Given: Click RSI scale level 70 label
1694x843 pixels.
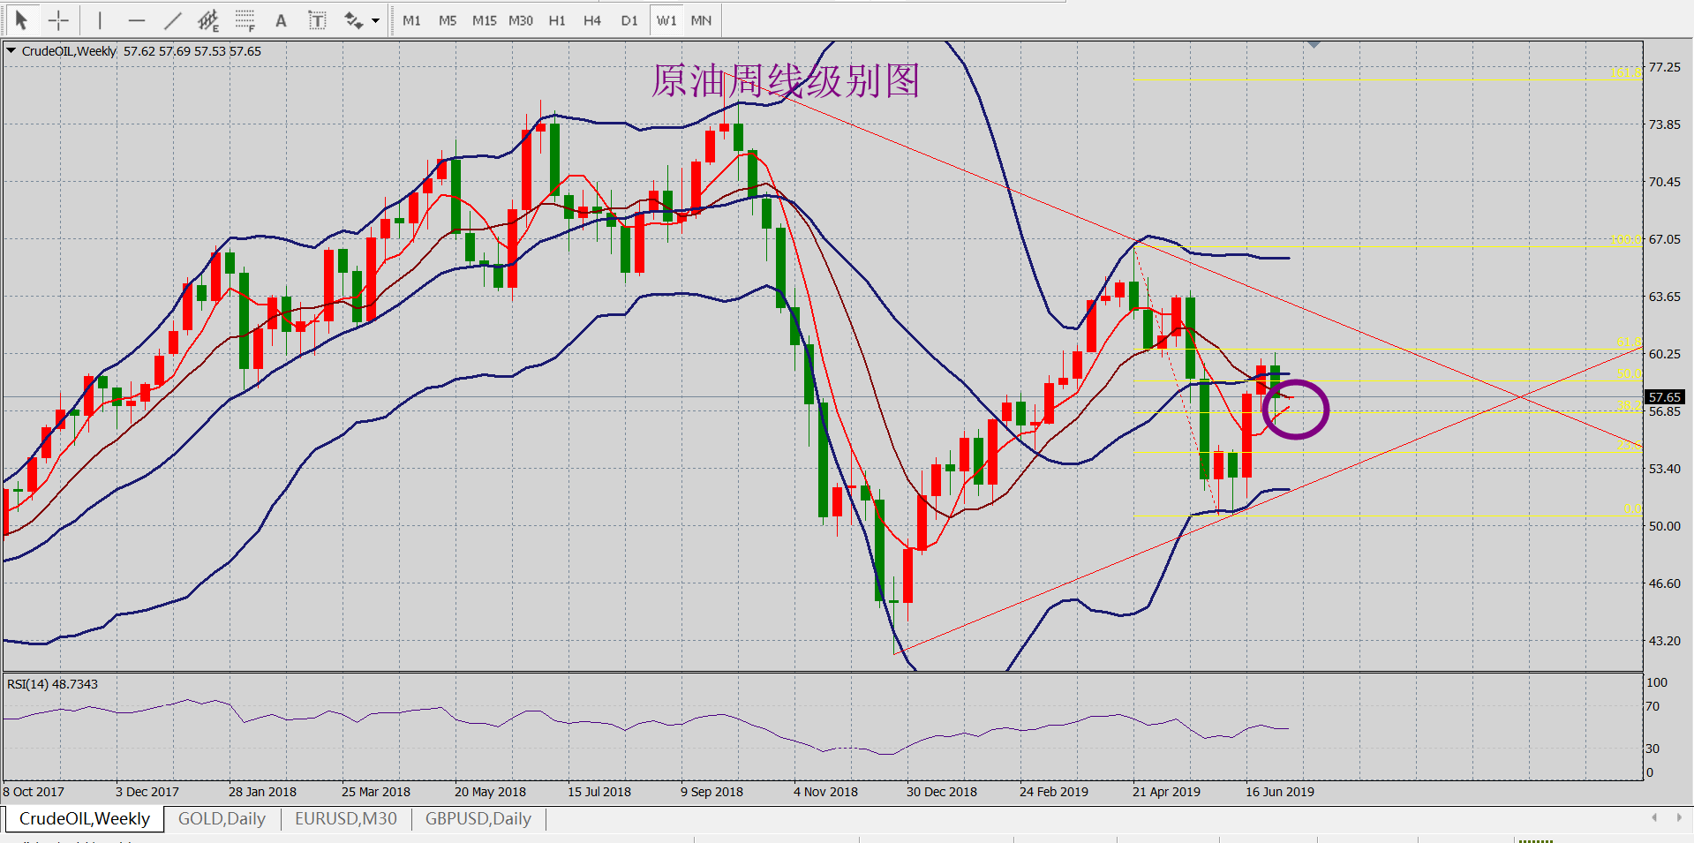Looking at the screenshot, I should [1653, 706].
